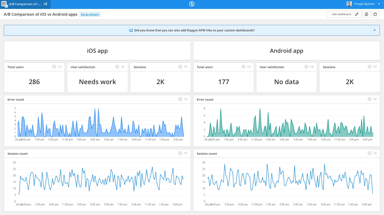Click the Android Session count title
This screenshot has width=384, height=215.
point(207,154)
